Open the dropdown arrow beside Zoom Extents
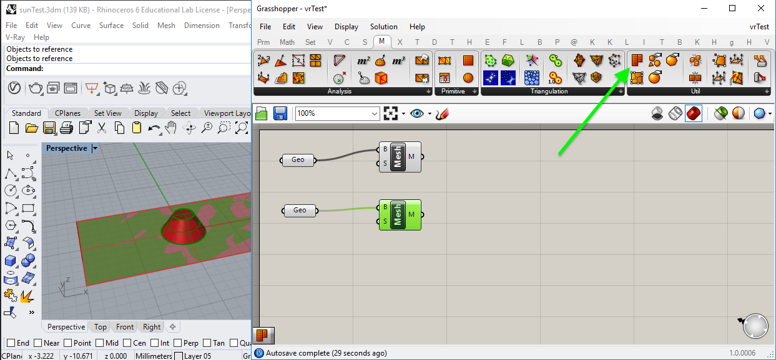The width and height of the screenshot is (776, 360). (403, 113)
